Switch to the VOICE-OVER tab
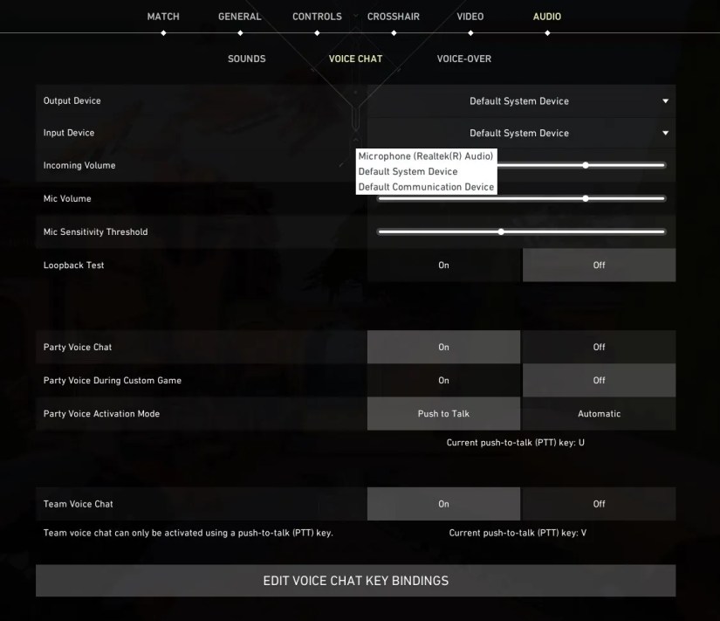720x621 pixels. (464, 59)
